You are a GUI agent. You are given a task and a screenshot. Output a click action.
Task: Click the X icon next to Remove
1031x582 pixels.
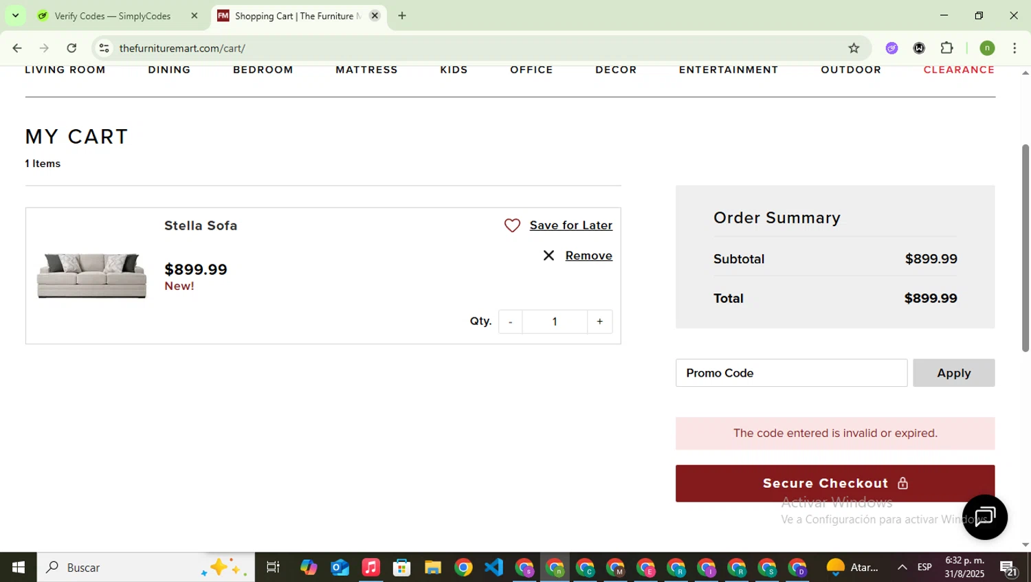(x=548, y=256)
